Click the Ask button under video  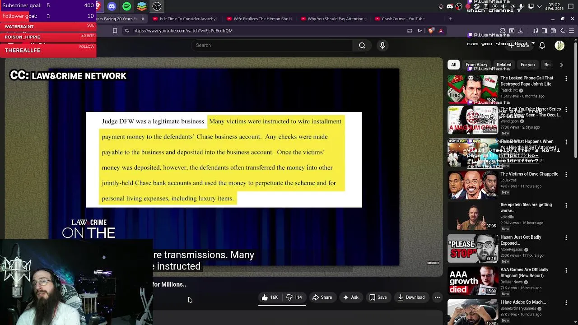click(350, 297)
